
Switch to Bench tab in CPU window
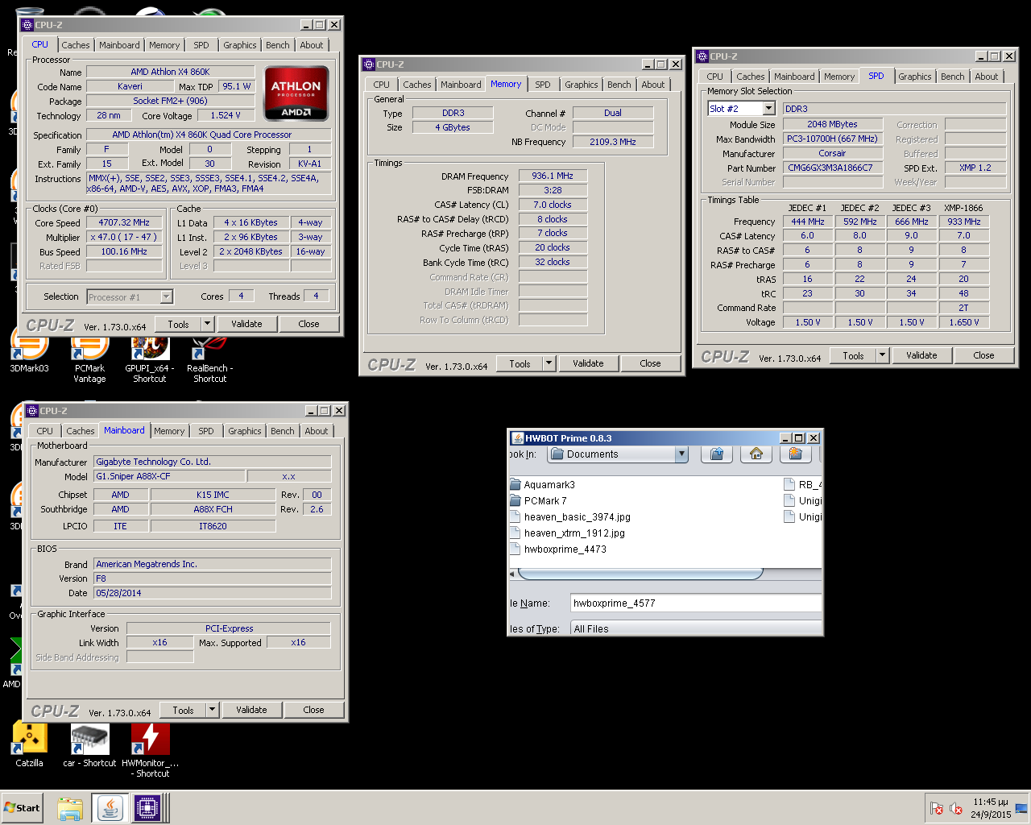(278, 45)
